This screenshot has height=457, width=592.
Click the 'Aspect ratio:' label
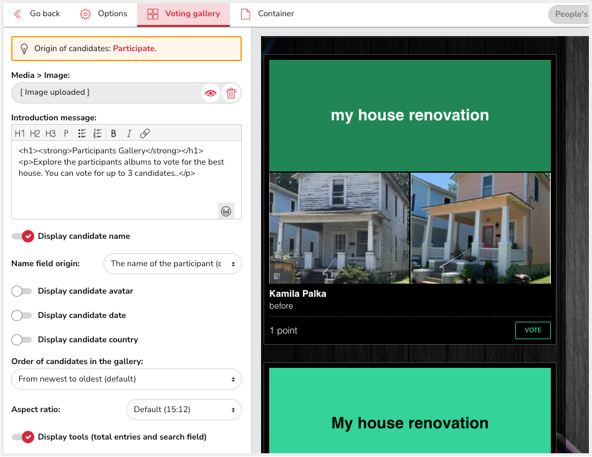[x=36, y=410]
